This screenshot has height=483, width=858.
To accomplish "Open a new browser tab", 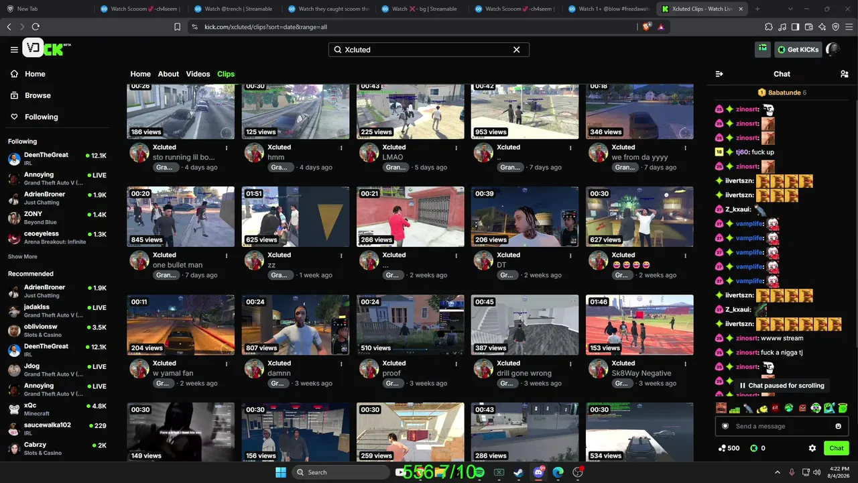I will [x=757, y=9].
